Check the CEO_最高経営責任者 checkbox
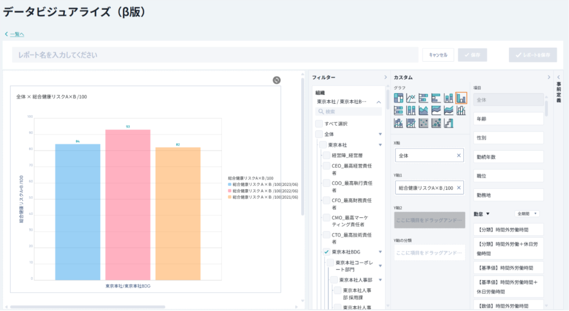569x311 pixels. pos(326,166)
